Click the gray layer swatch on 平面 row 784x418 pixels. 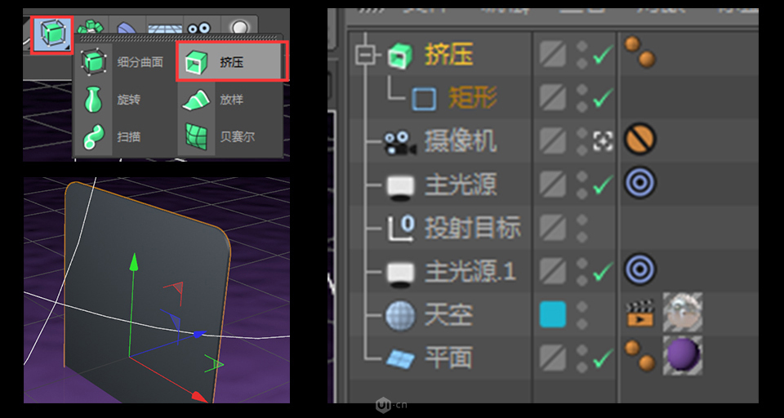(x=553, y=358)
